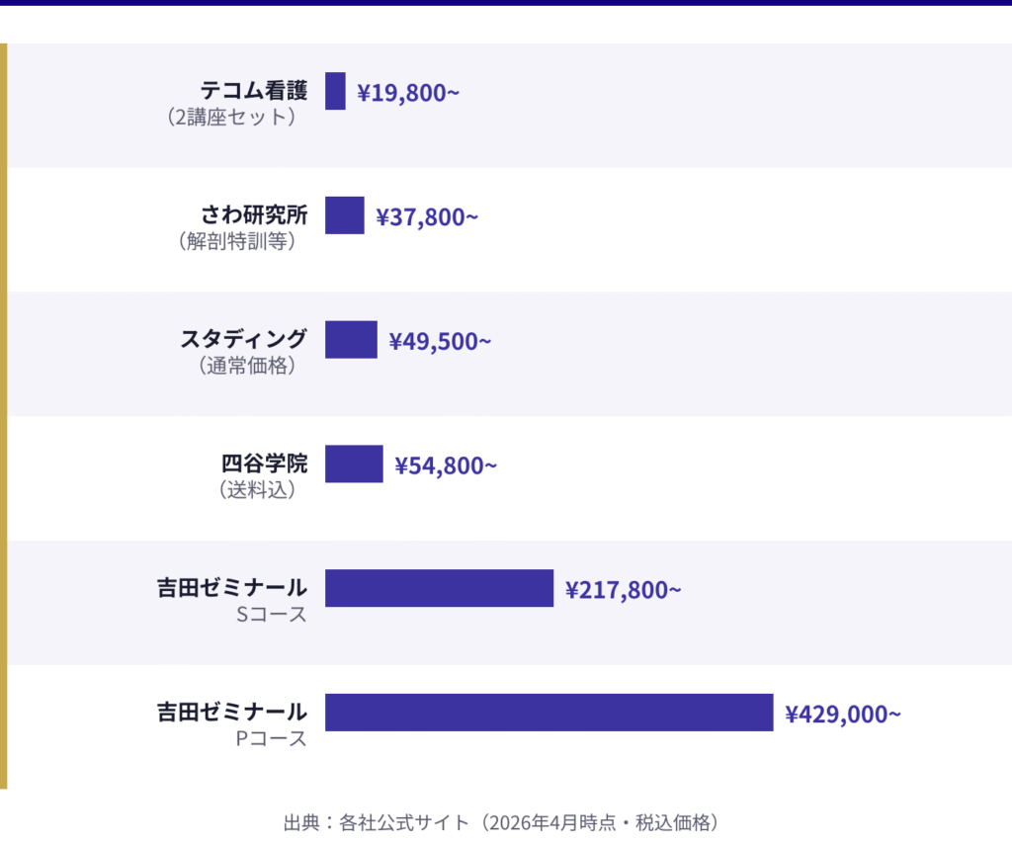Select the ¥54,800~ price label

(x=446, y=465)
